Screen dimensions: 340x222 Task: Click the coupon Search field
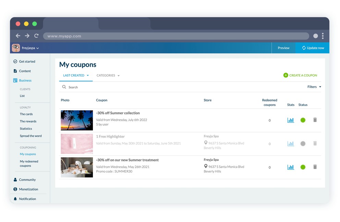coord(137,87)
